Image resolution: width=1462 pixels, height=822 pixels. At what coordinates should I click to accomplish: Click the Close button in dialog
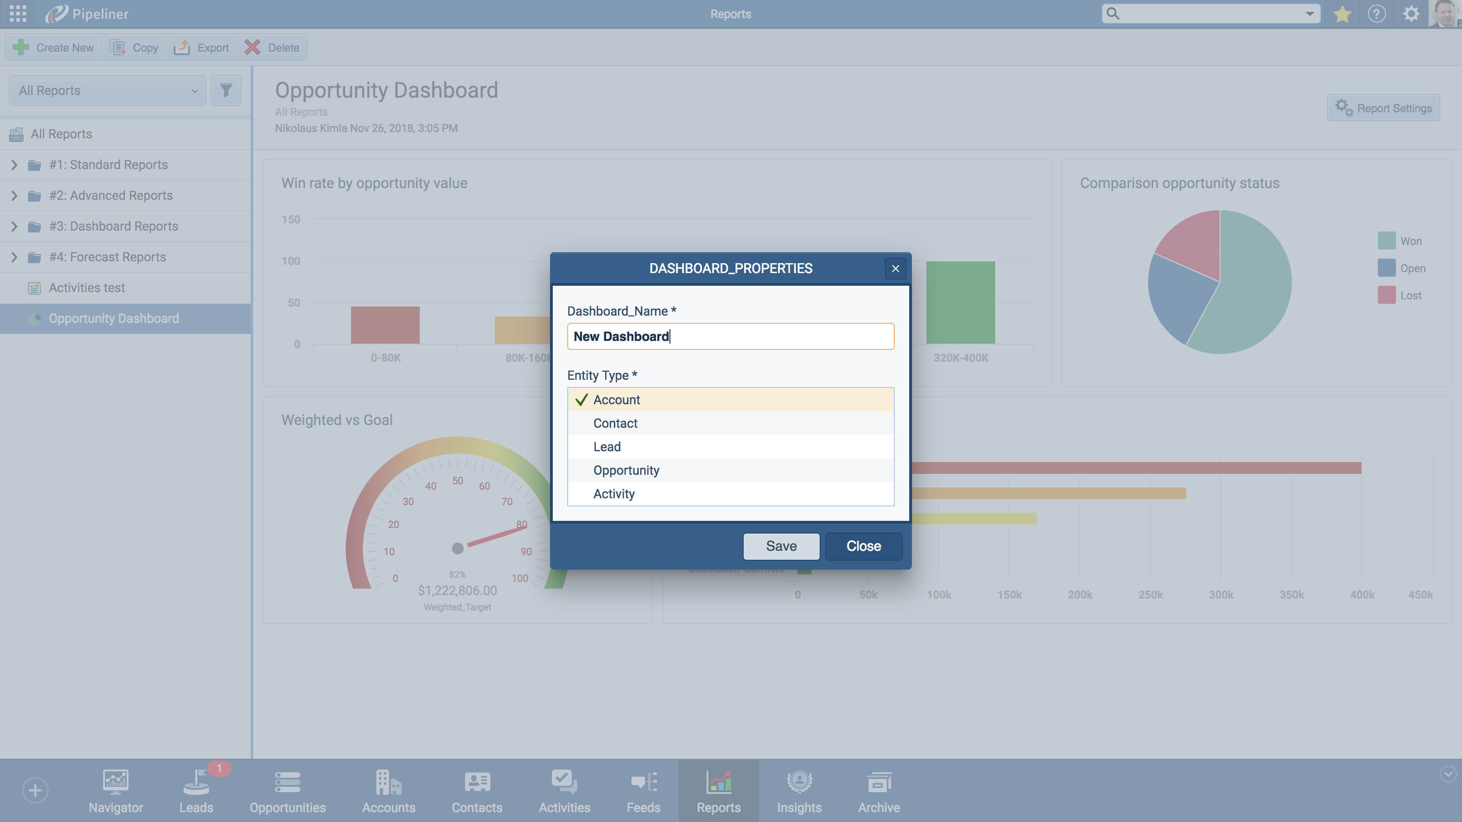[863, 546]
